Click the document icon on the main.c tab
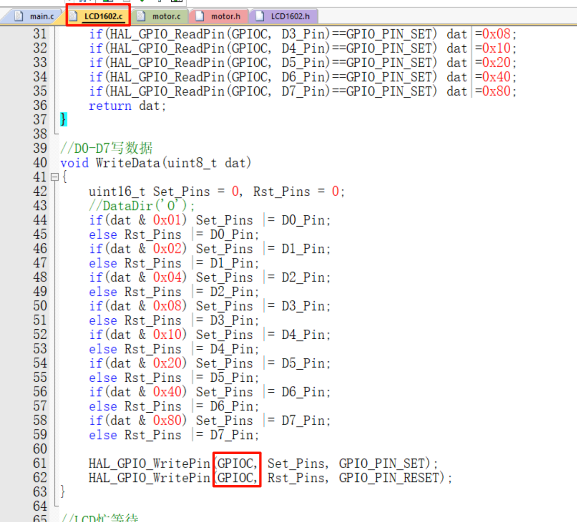Screen dimensions: 577x522 point(19,15)
